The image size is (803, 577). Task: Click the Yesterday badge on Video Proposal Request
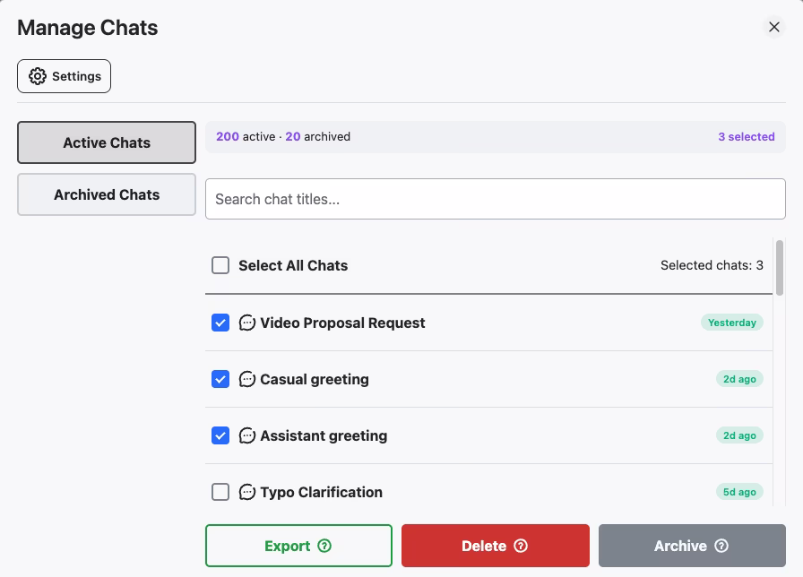click(732, 323)
